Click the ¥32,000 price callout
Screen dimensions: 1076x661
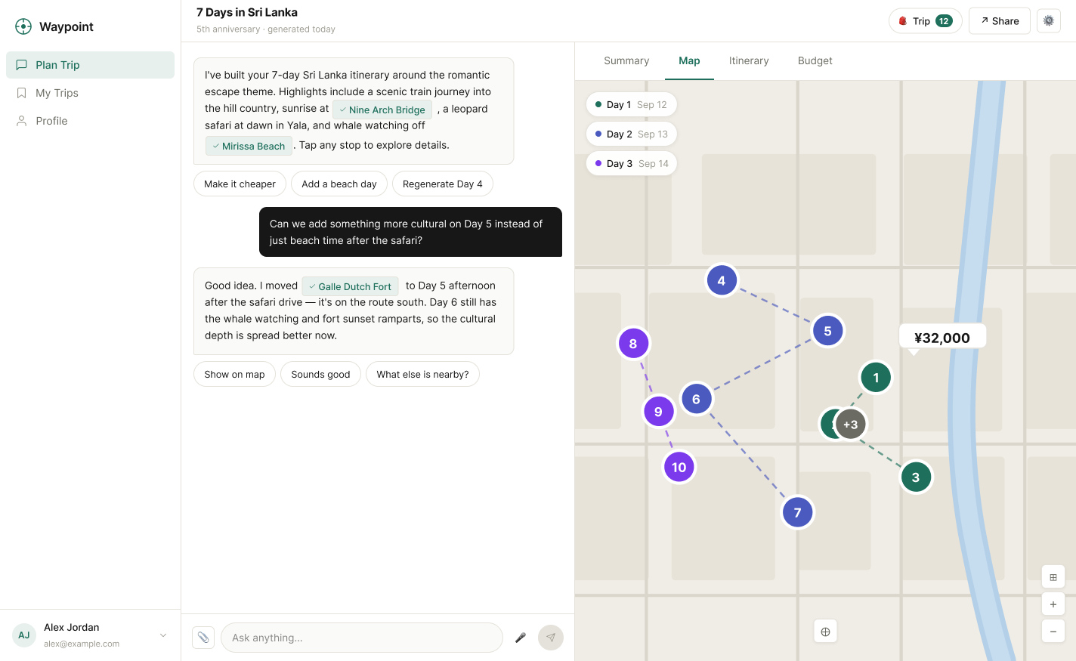point(942,338)
